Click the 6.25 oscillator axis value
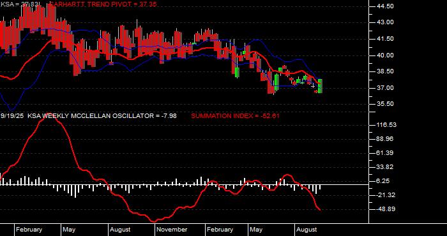The image size is (447, 236). 383,181
